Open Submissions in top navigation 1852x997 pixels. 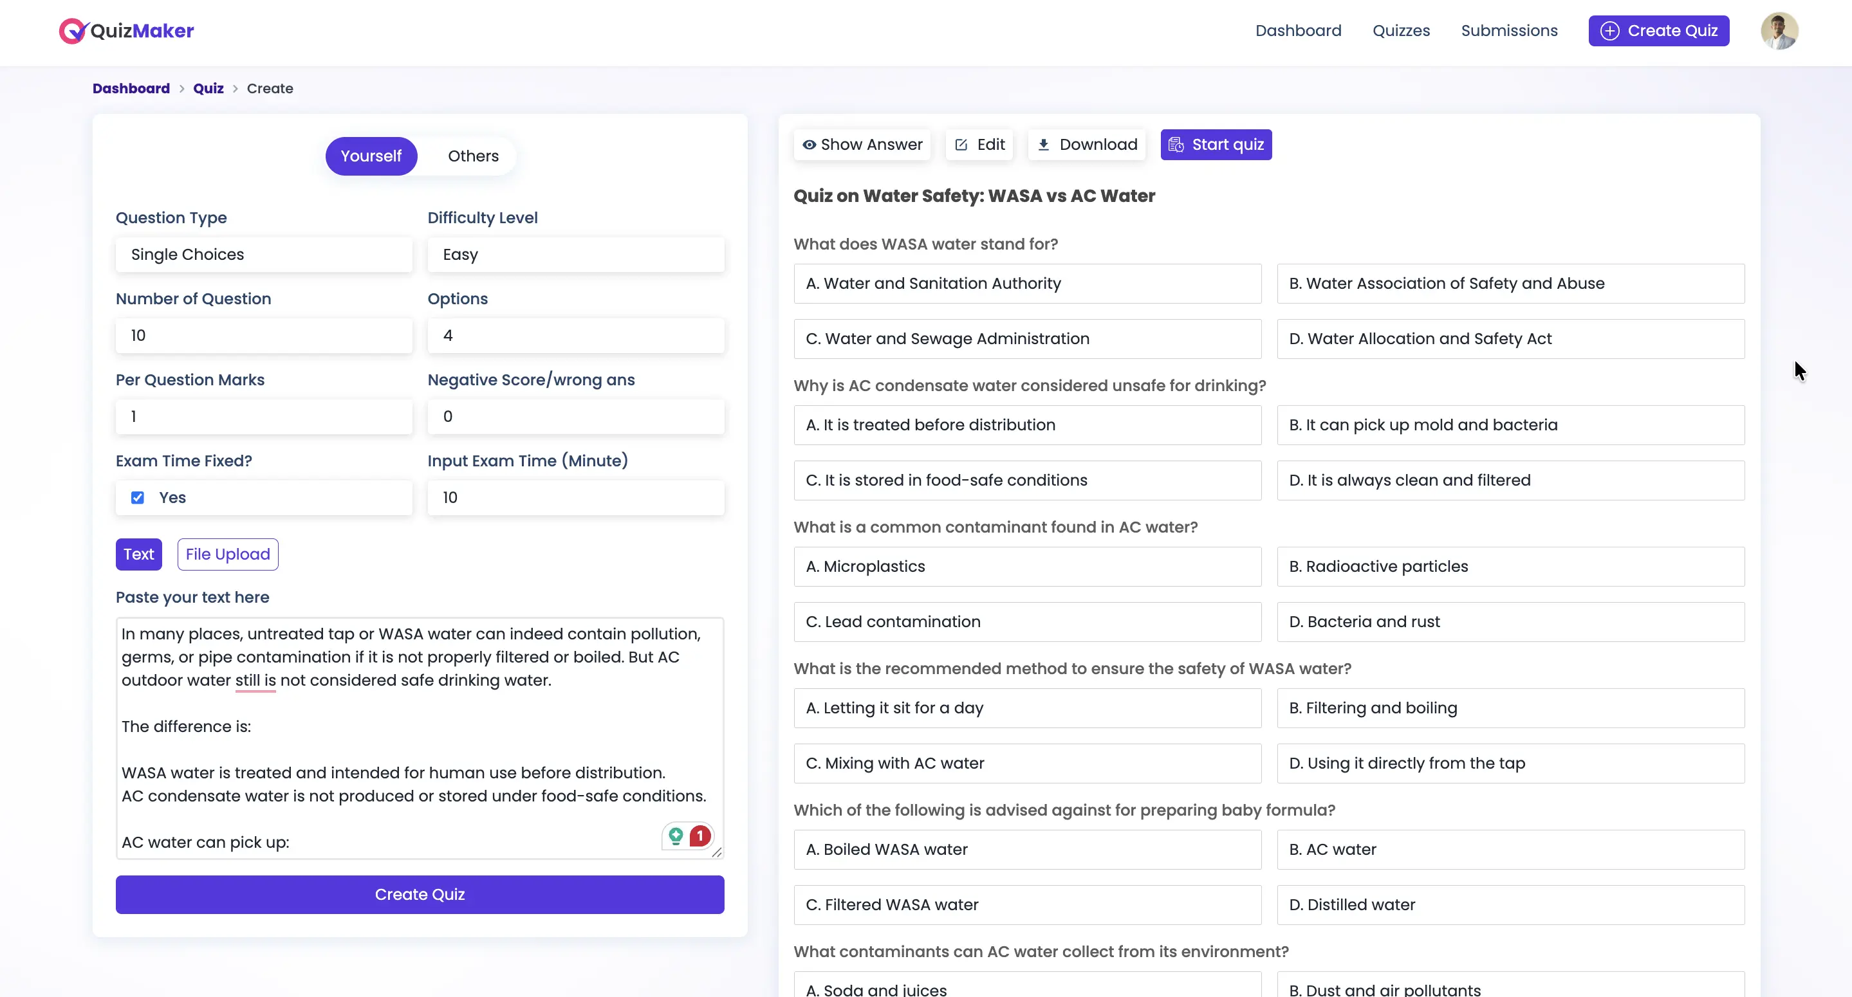1509,31
